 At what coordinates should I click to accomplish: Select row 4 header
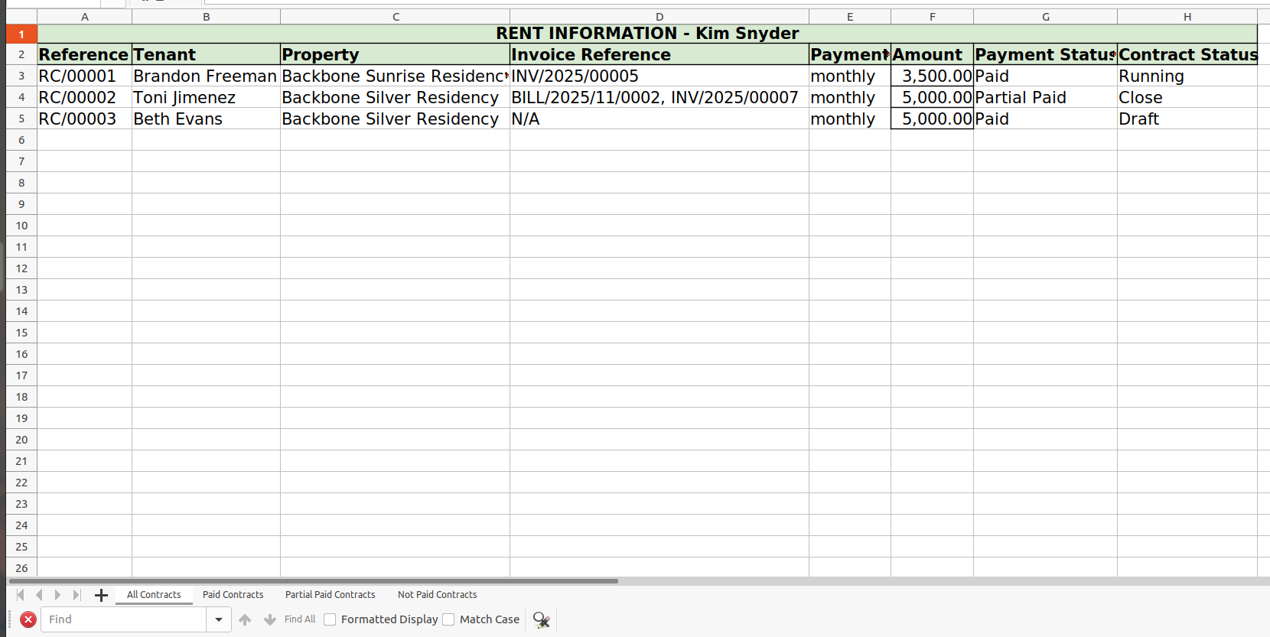point(21,97)
